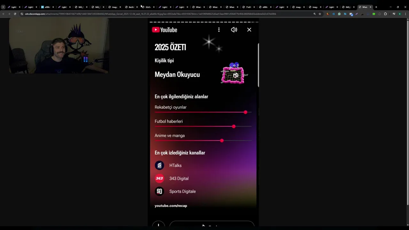This screenshot has height=230, width=409.
Task: Switch to the 32e5e tab
Action: tap(147, 7)
